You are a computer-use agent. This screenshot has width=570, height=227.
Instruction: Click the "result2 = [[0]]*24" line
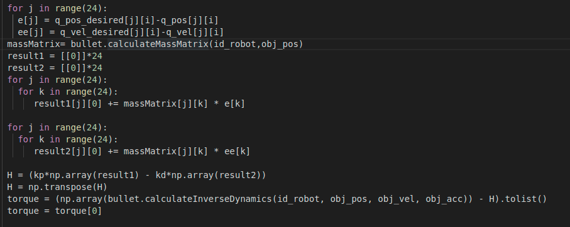point(55,68)
